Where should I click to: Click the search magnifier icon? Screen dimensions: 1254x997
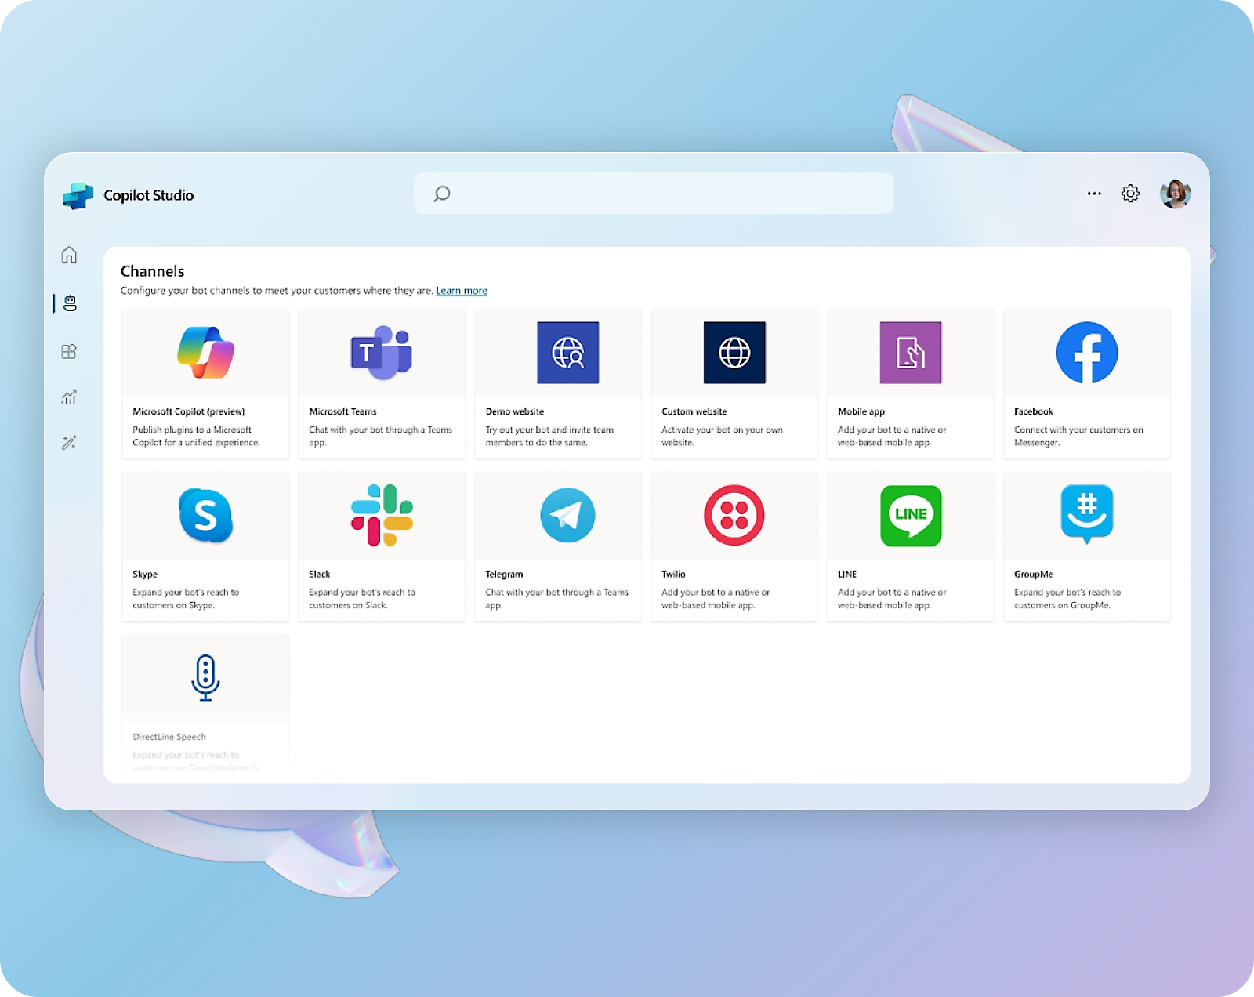point(442,194)
